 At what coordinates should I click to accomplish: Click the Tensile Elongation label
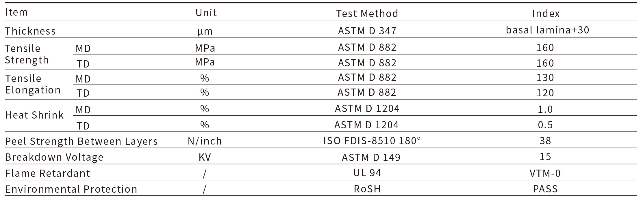(33, 84)
